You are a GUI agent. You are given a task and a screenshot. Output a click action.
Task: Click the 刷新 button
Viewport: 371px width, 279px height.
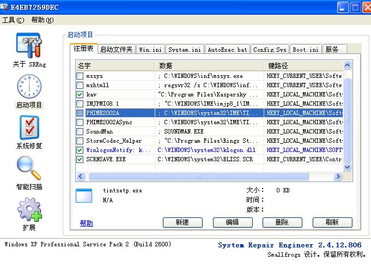(332, 222)
